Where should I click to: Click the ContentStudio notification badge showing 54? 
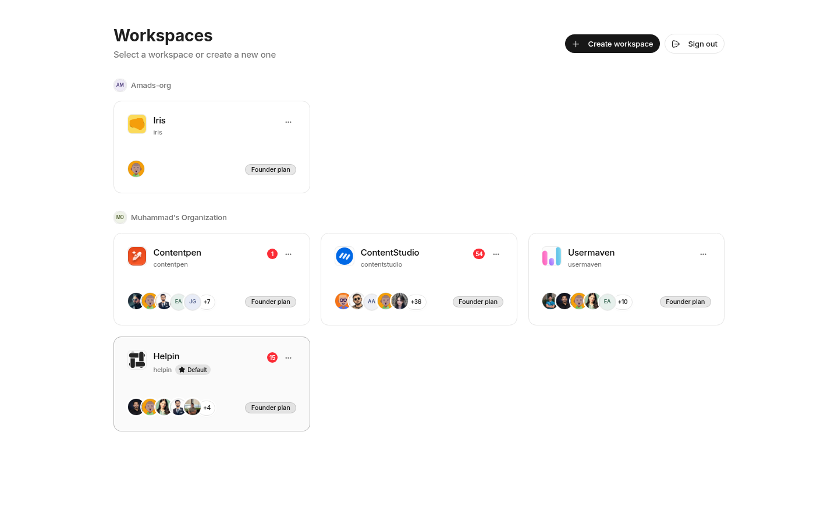click(x=479, y=254)
